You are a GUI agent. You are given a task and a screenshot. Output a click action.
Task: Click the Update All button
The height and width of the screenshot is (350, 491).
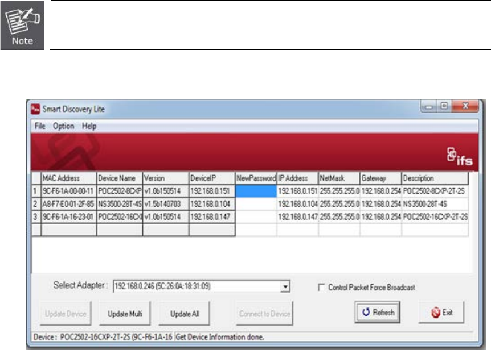(x=184, y=314)
